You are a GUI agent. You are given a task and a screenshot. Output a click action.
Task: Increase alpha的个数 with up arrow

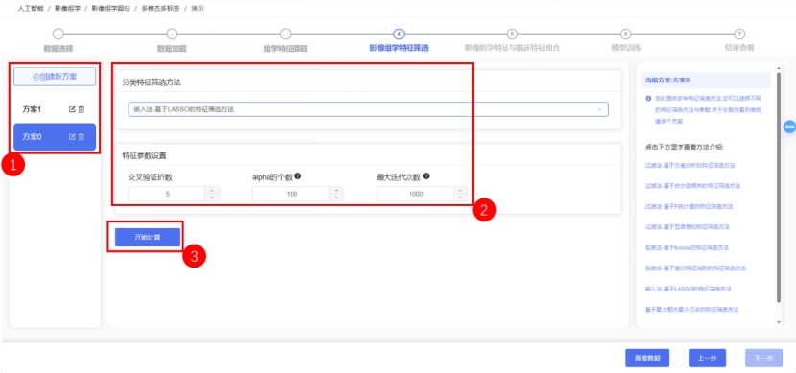point(336,190)
